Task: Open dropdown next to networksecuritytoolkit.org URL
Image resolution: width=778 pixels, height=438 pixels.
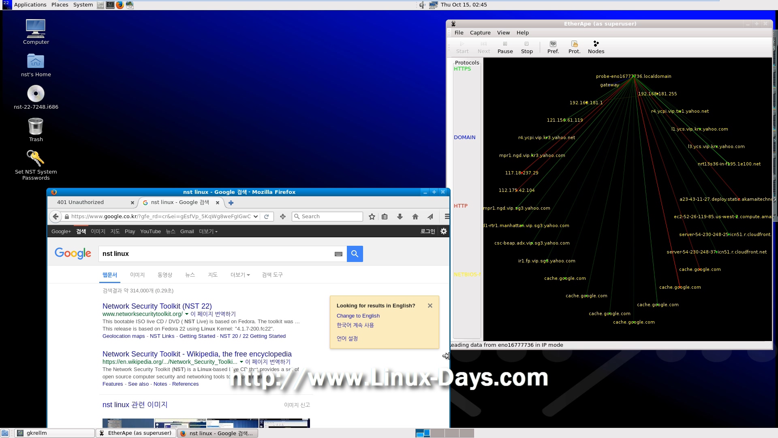Action: (x=186, y=314)
